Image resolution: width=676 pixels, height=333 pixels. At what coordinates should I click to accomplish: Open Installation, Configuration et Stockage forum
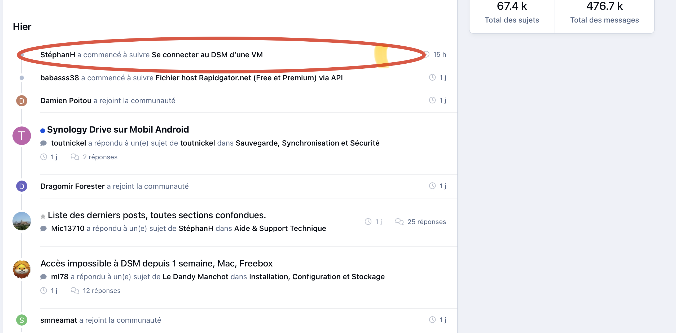point(317,277)
